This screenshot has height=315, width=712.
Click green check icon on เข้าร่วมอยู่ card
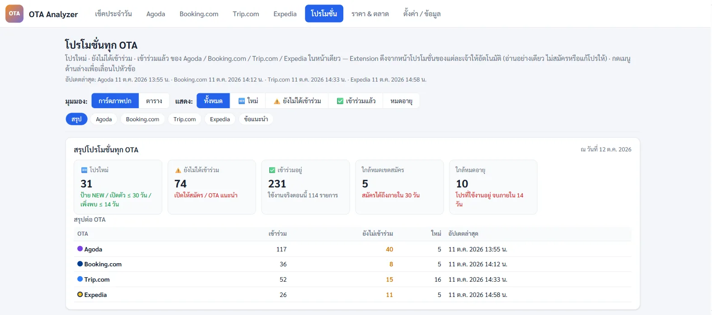tap(272, 170)
